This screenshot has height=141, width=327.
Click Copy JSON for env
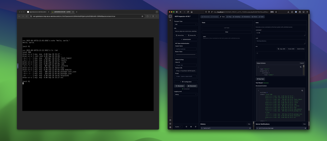(281, 49)
